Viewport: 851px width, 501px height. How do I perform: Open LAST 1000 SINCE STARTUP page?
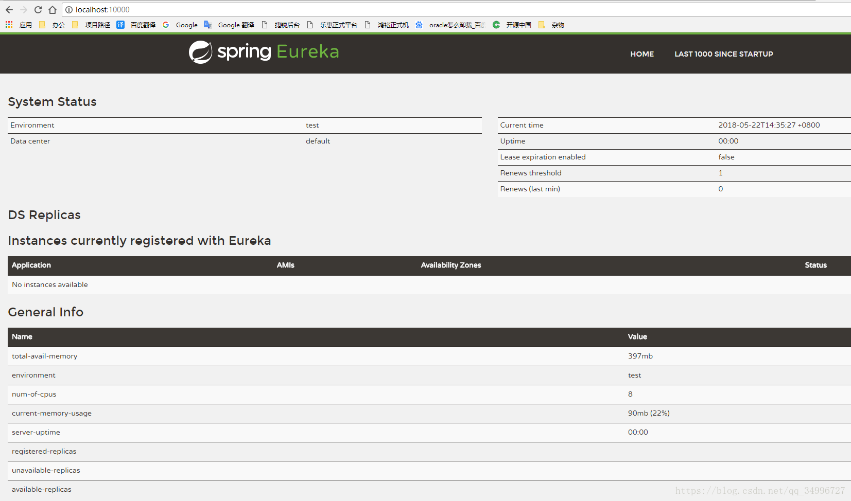[x=723, y=54]
